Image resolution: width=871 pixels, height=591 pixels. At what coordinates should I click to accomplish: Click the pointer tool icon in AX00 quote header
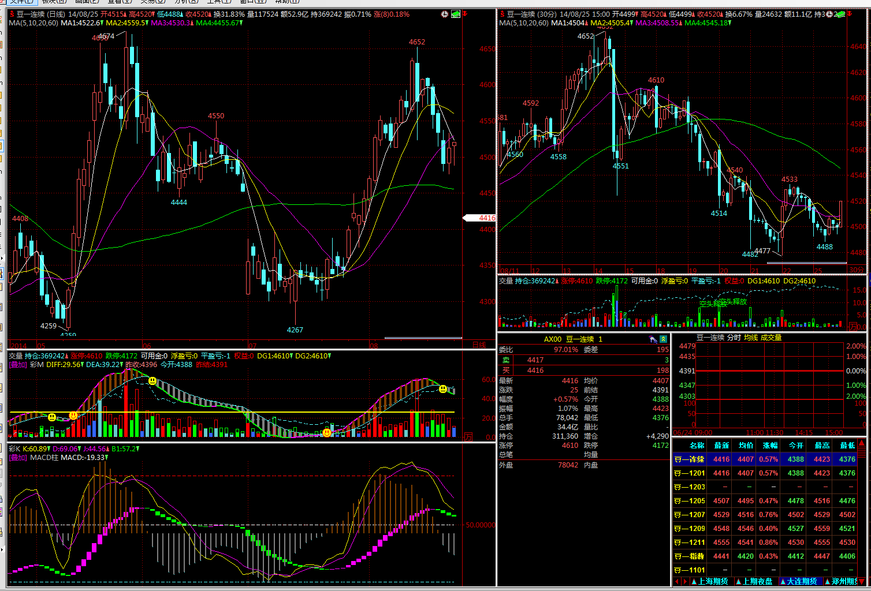tap(653, 339)
